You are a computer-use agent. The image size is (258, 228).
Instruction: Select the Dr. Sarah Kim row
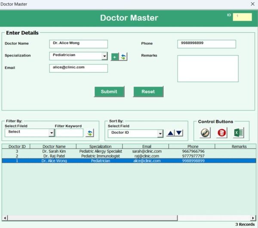pyautogui.click(x=129, y=151)
